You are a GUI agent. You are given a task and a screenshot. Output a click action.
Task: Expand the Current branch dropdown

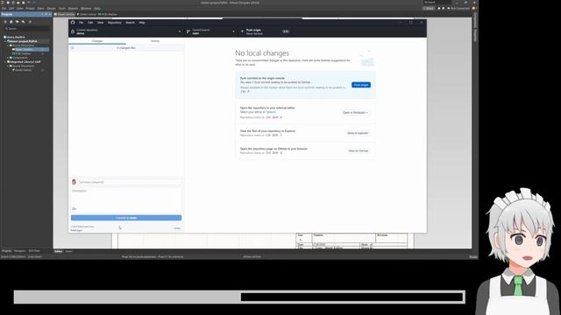210,31
